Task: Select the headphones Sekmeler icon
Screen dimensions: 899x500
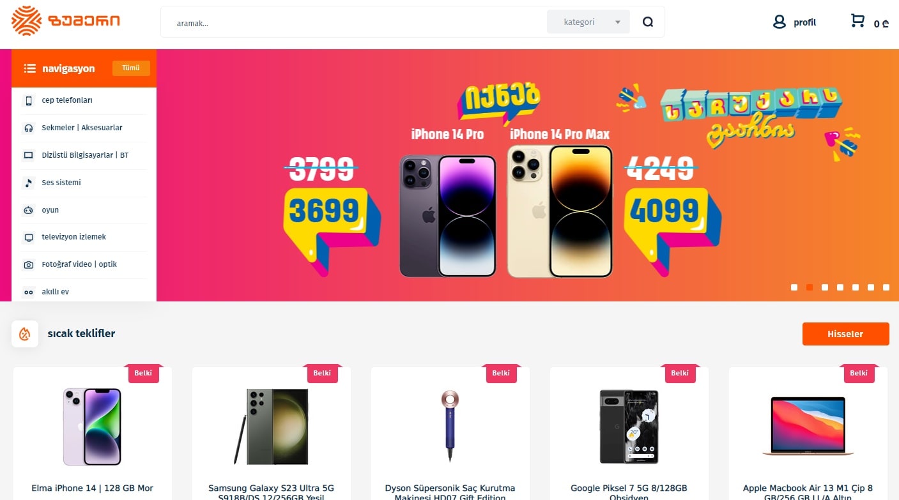Action: pos(28,128)
